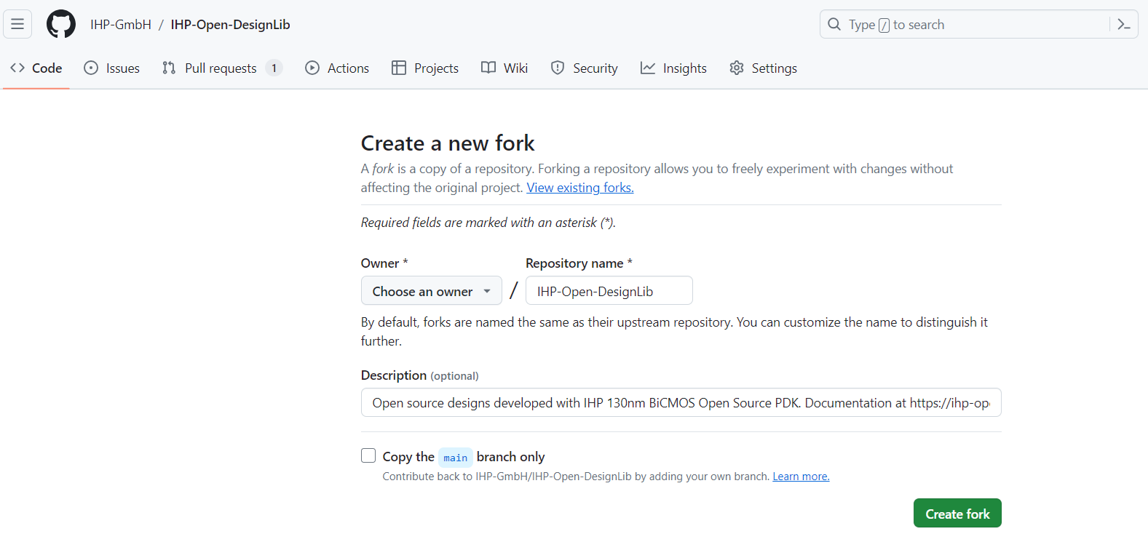Viewport: 1148px width, 542px height.
Task: Focus the Type / to search box
Action: (979, 24)
